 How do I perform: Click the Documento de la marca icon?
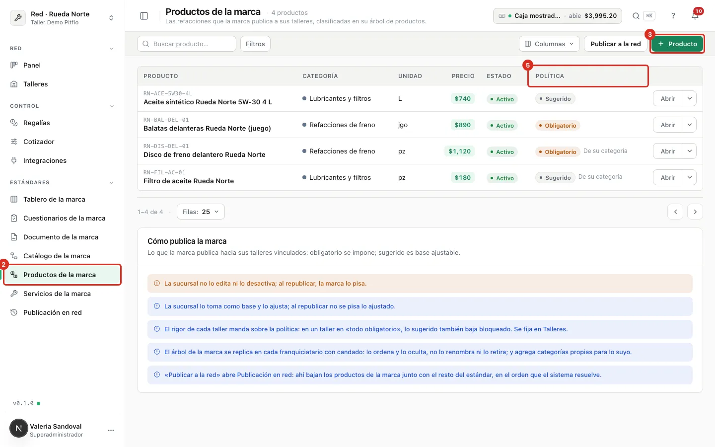coord(14,237)
